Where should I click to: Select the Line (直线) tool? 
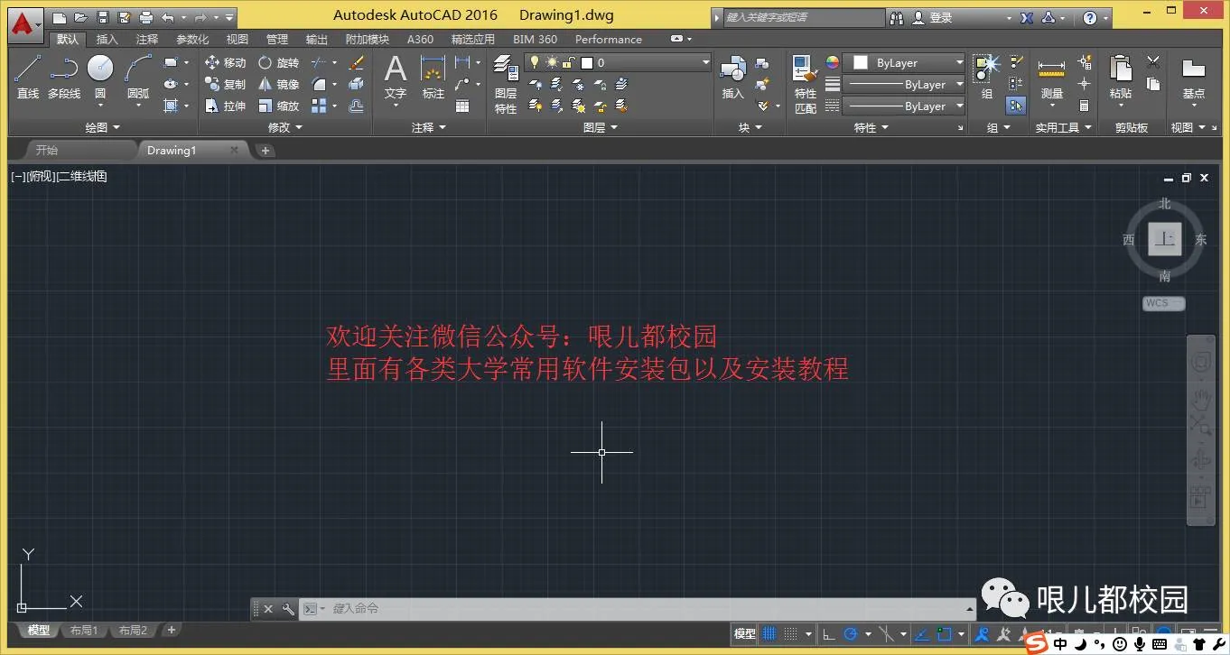click(x=28, y=77)
